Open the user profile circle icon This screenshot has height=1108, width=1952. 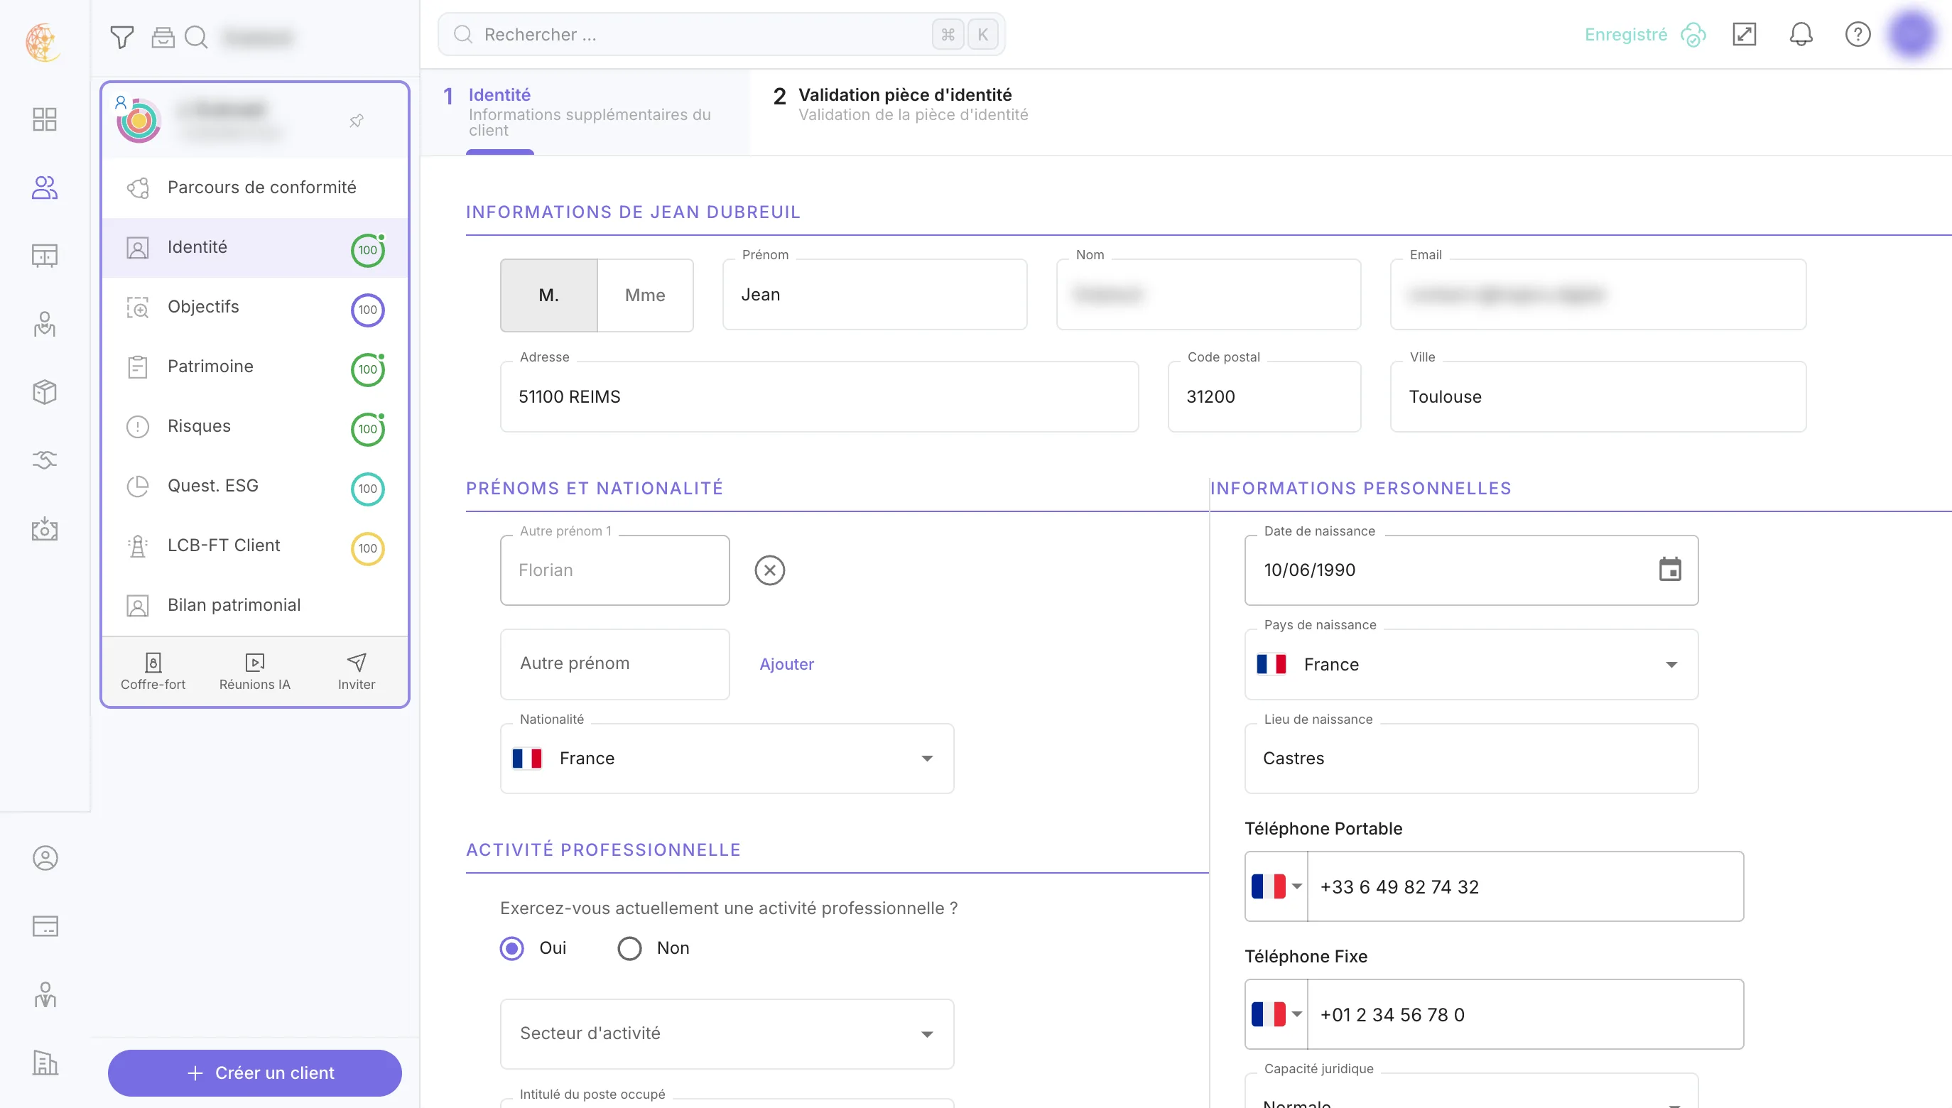45,858
